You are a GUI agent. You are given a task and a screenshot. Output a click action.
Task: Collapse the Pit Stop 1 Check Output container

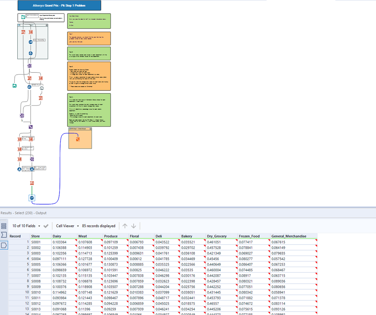pos(90,129)
